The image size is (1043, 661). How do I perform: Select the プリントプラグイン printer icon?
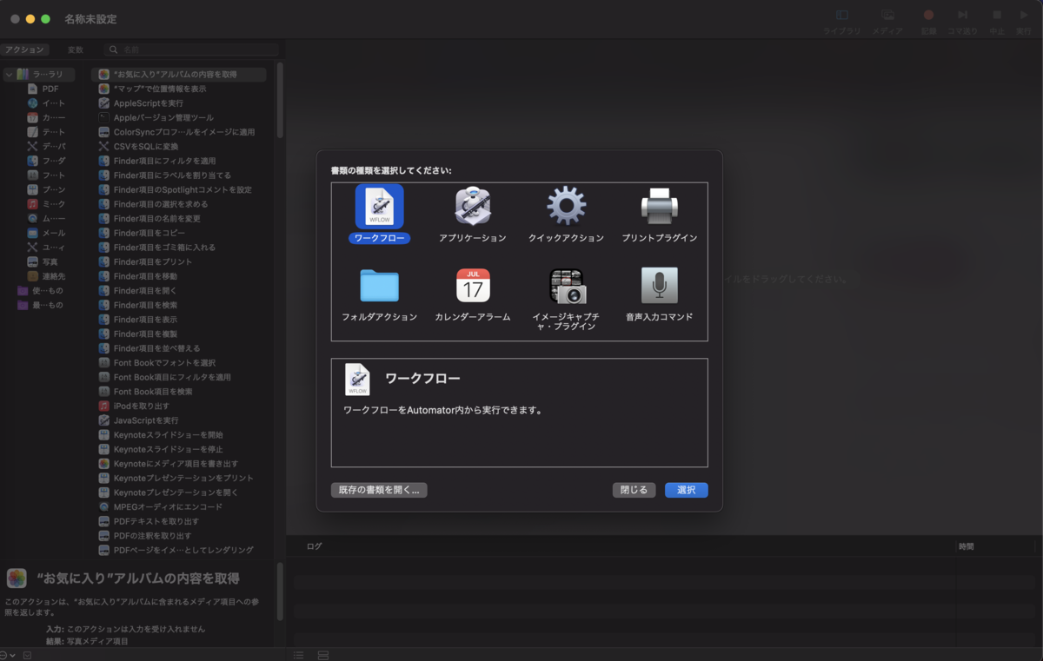pos(659,207)
